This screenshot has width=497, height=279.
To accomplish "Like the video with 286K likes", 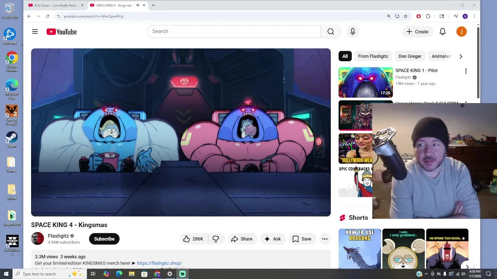I will [x=193, y=239].
